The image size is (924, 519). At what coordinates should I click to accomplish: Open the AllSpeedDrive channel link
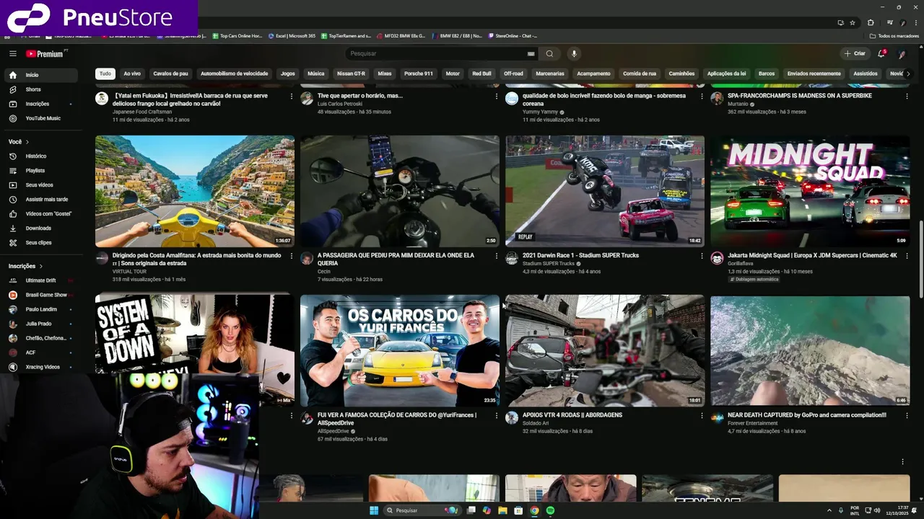point(334,431)
